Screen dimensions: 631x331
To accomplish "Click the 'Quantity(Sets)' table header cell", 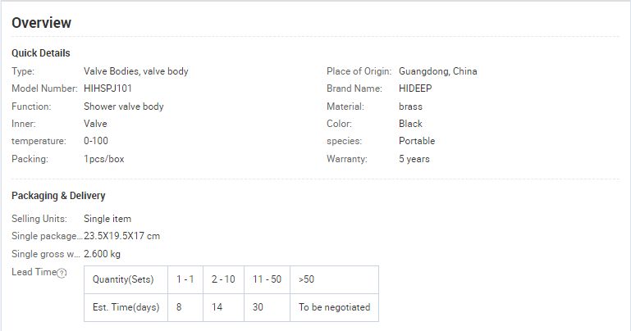I will [126, 279].
